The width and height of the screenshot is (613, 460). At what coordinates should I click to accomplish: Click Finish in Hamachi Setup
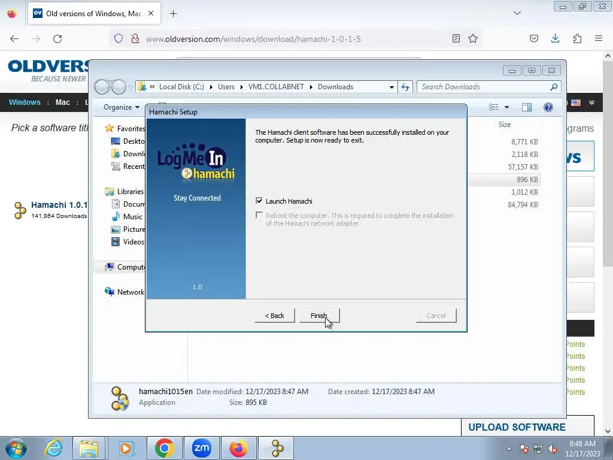coord(320,316)
